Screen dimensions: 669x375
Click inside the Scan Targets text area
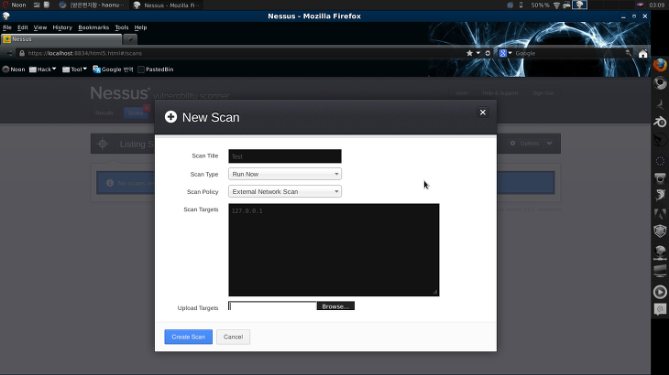(x=334, y=250)
